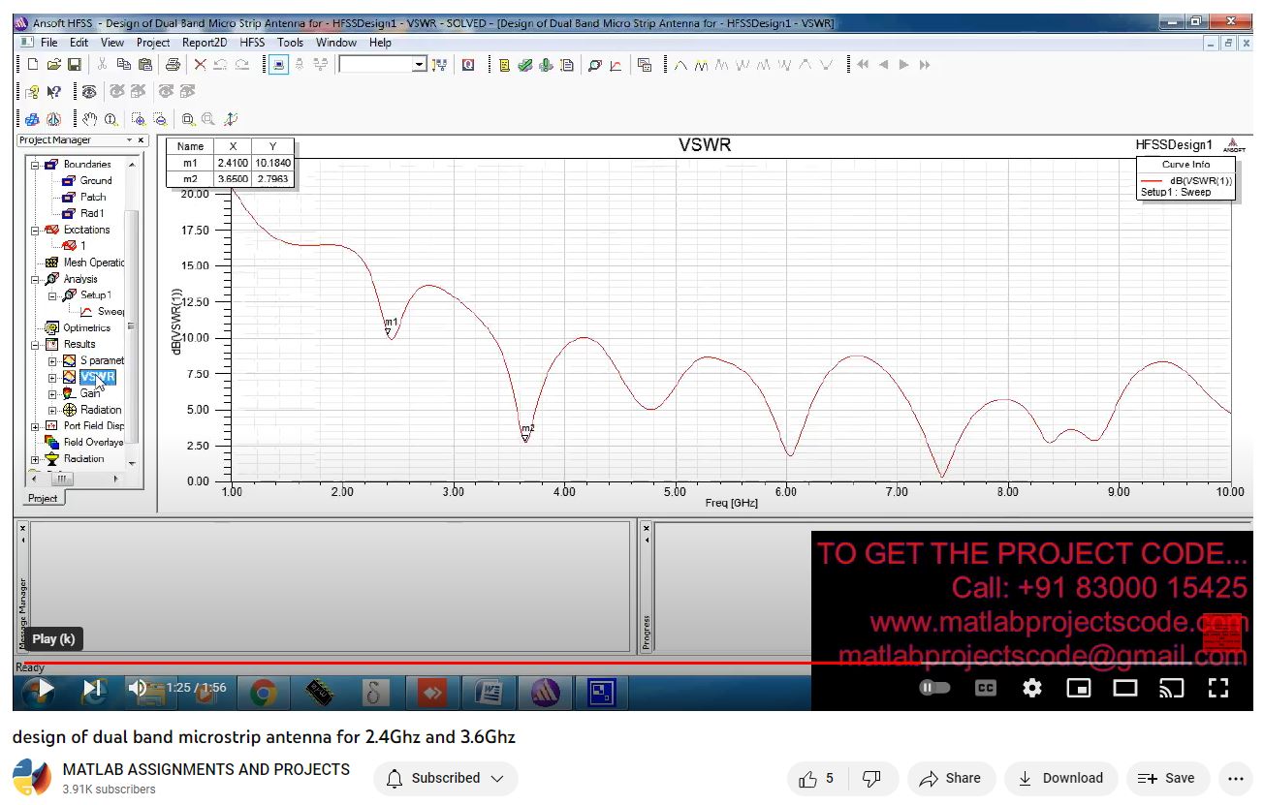
Task: Expand the S parameter results node
Action: (x=53, y=361)
